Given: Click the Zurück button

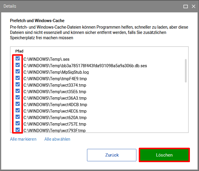Looking at the screenshot, I should click(112, 155).
